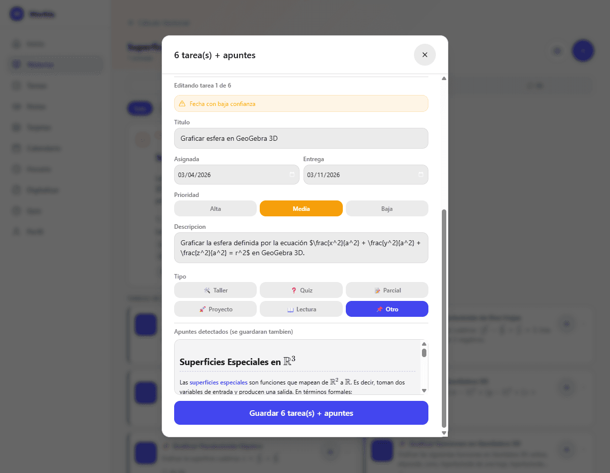This screenshot has height=473, width=610.
Task: Click the Fecha con baja confianza warning banner
Action: tap(301, 104)
